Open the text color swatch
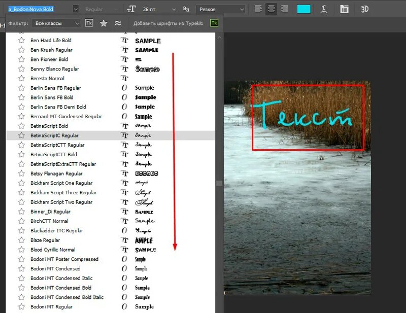Screen dimensions: 406x313 pyautogui.click(x=303, y=9)
